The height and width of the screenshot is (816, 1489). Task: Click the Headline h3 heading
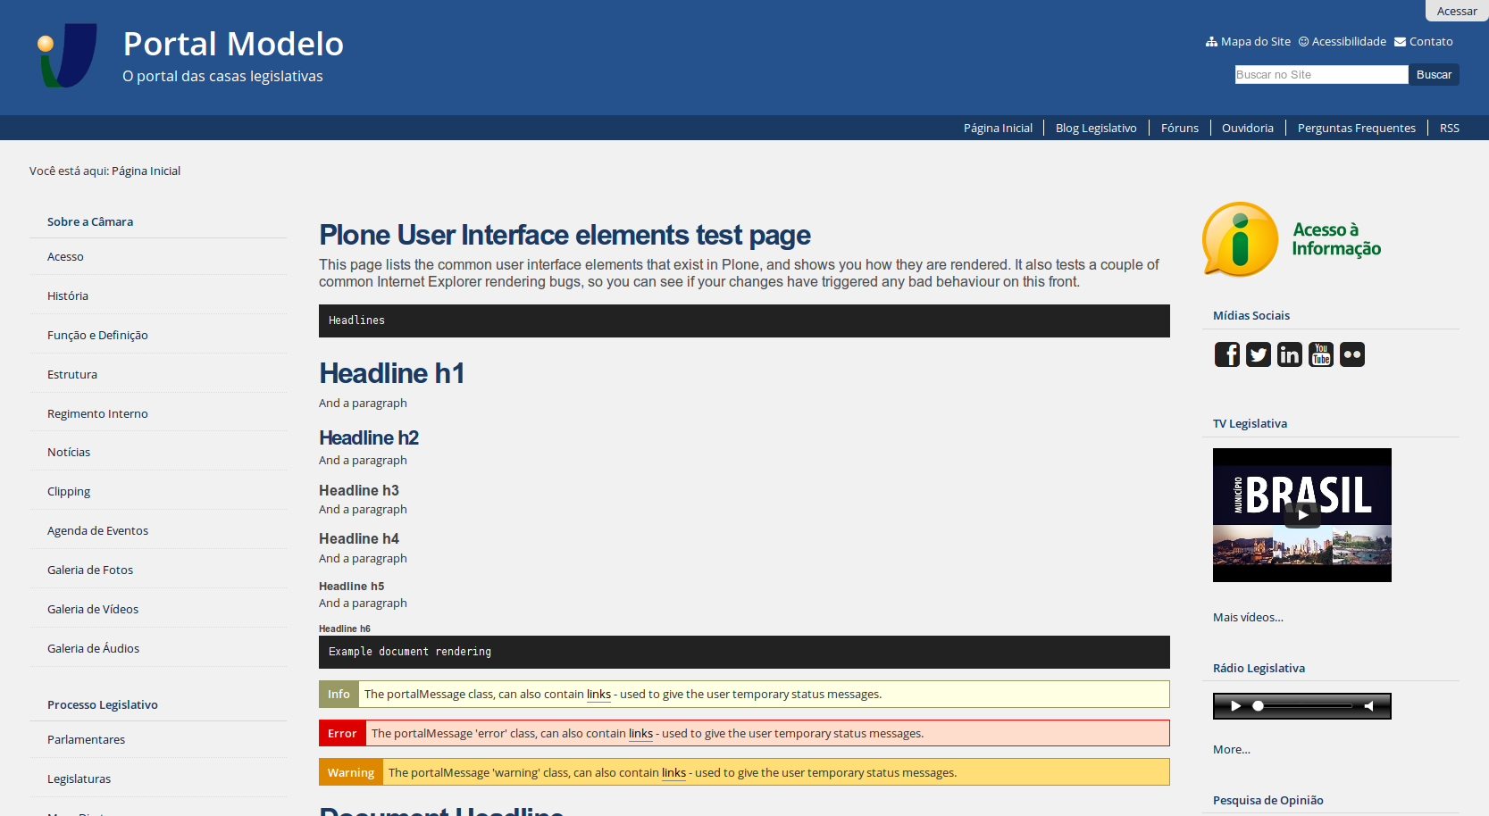[359, 490]
